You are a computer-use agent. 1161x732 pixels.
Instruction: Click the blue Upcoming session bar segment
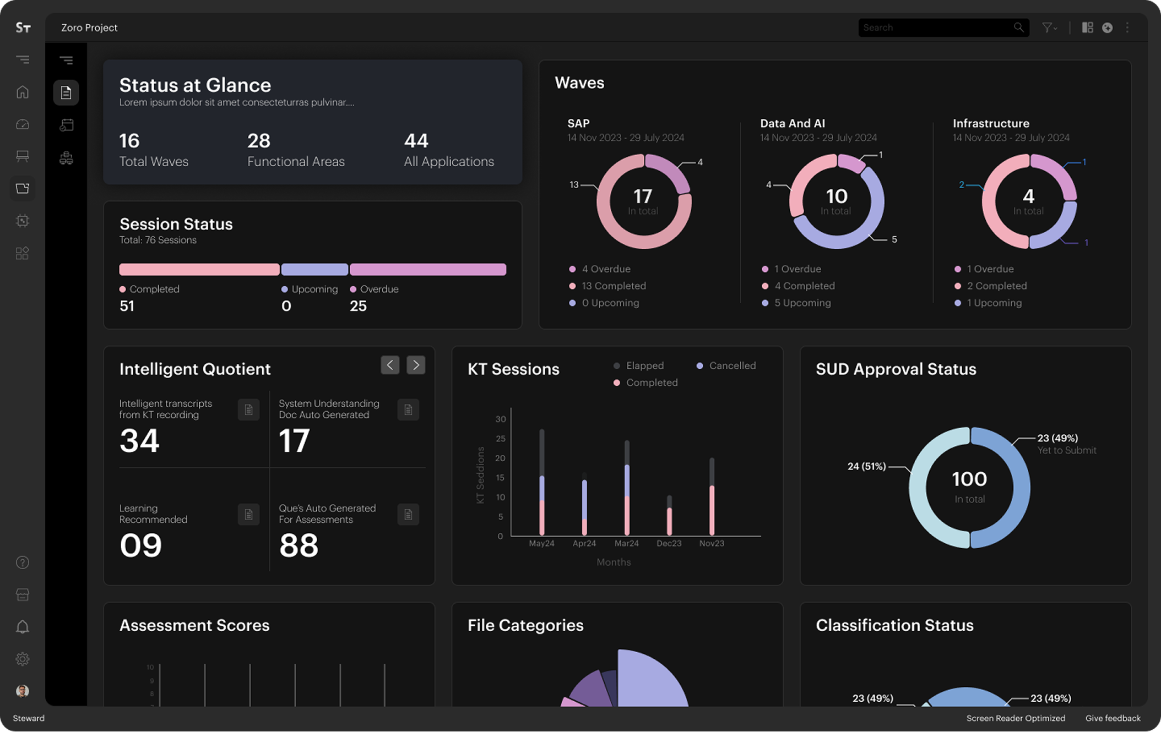(314, 269)
